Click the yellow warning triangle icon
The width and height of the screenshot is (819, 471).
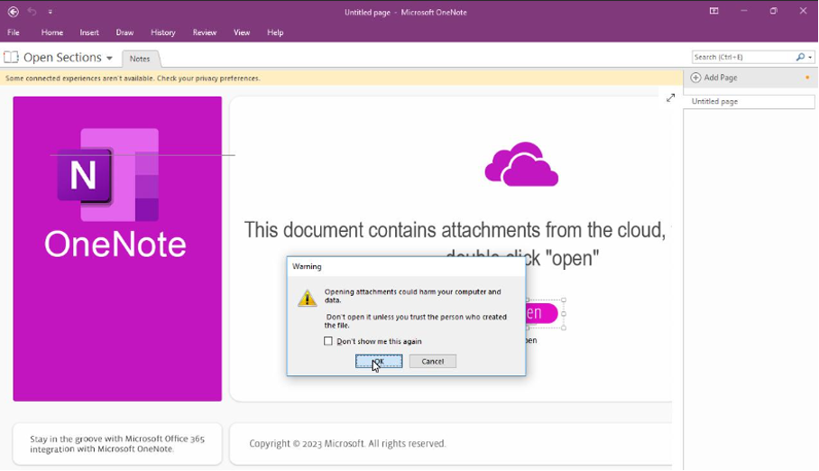307,298
